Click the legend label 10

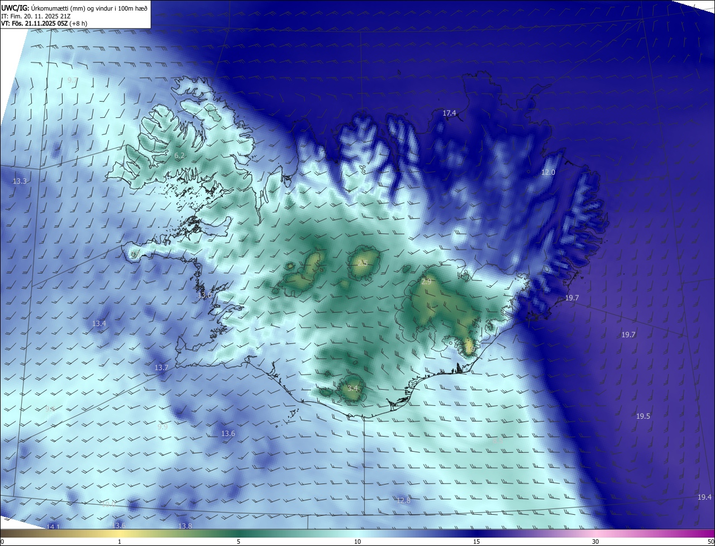pos(357,542)
